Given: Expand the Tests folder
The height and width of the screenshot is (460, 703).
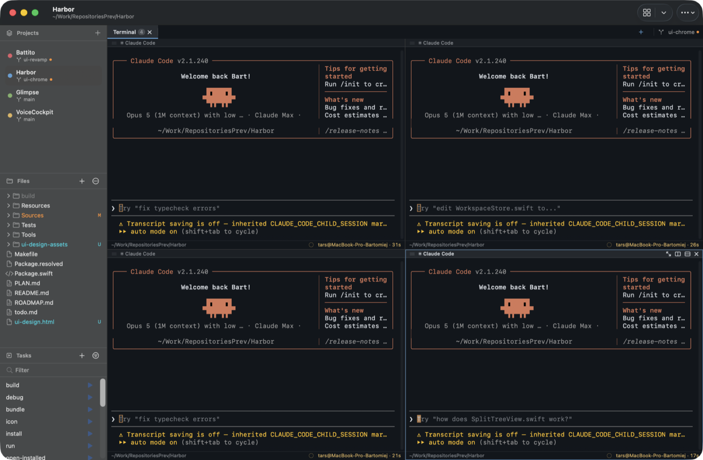Looking at the screenshot, I should point(9,225).
